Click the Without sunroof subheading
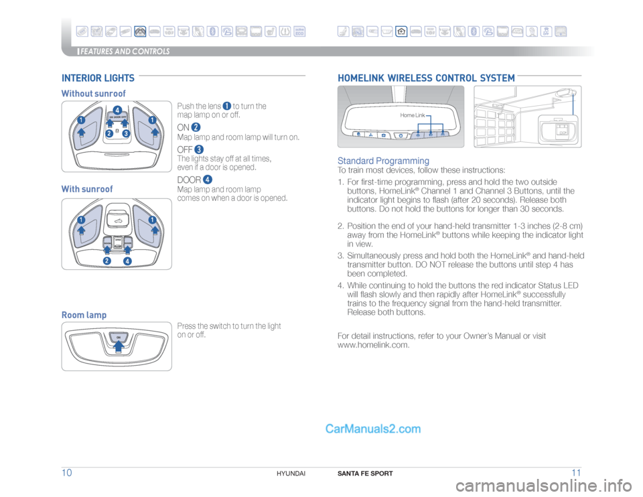The image size is (643, 497). point(94,94)
